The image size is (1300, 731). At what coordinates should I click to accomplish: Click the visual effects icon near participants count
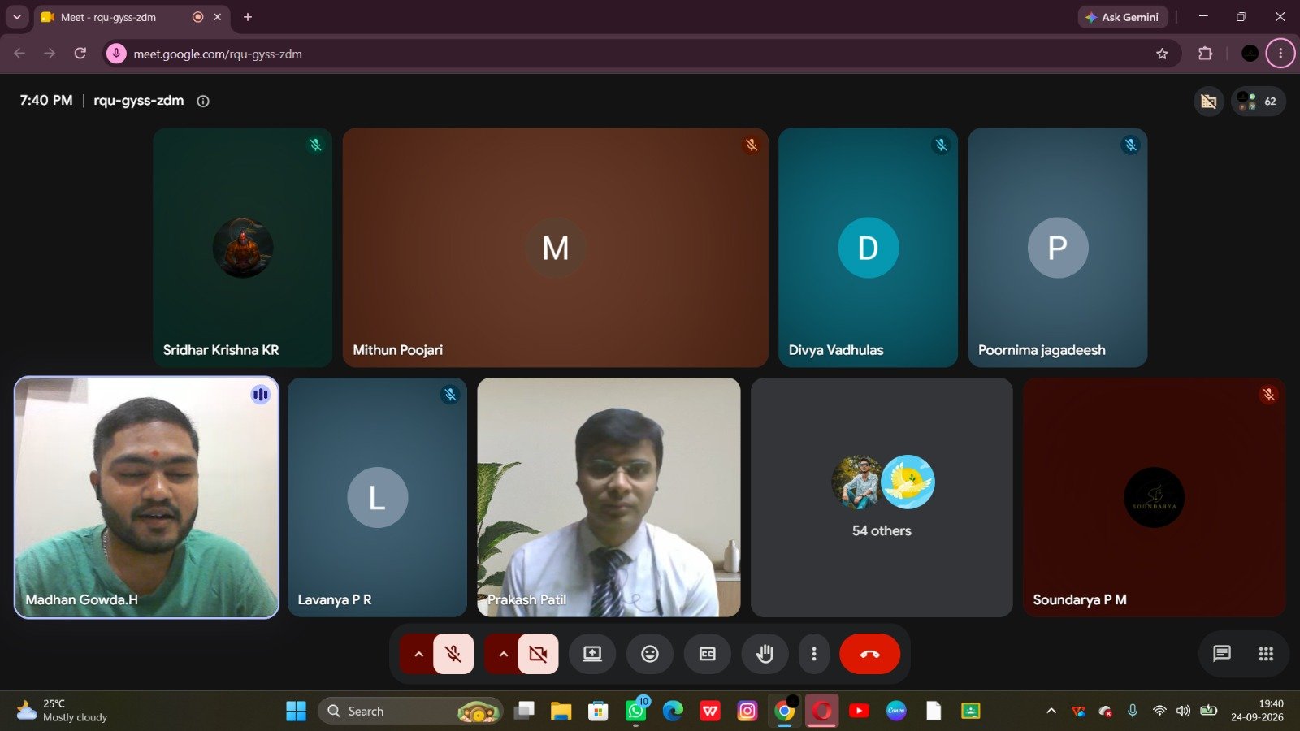[1209, 102]
